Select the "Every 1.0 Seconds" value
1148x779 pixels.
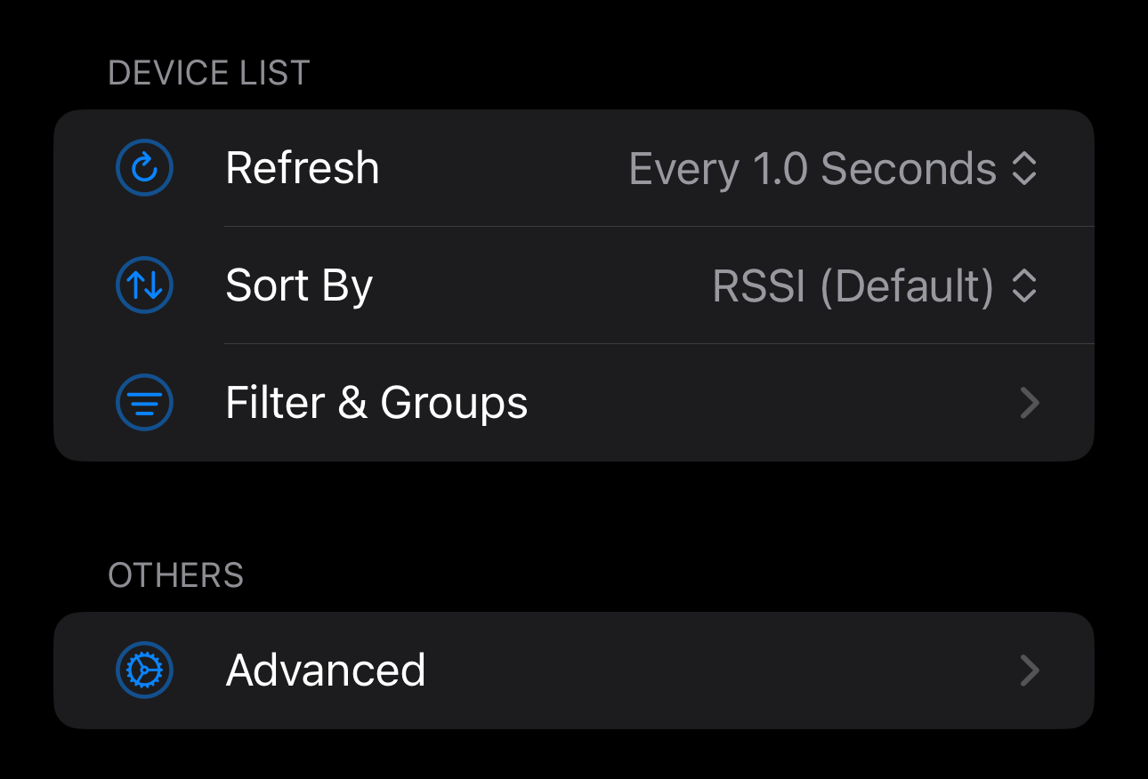click(812, 168)
